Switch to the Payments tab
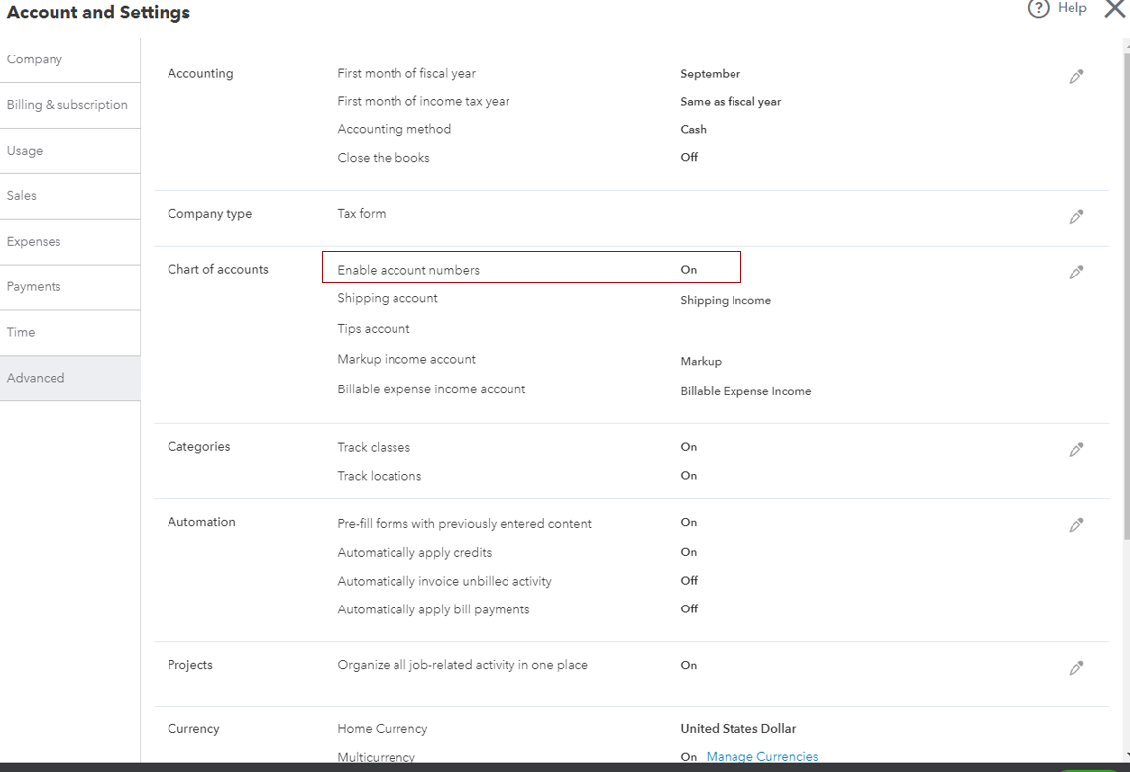This screenshot has height=772, width=1130. pyautogui.click(x=34, y=287)
